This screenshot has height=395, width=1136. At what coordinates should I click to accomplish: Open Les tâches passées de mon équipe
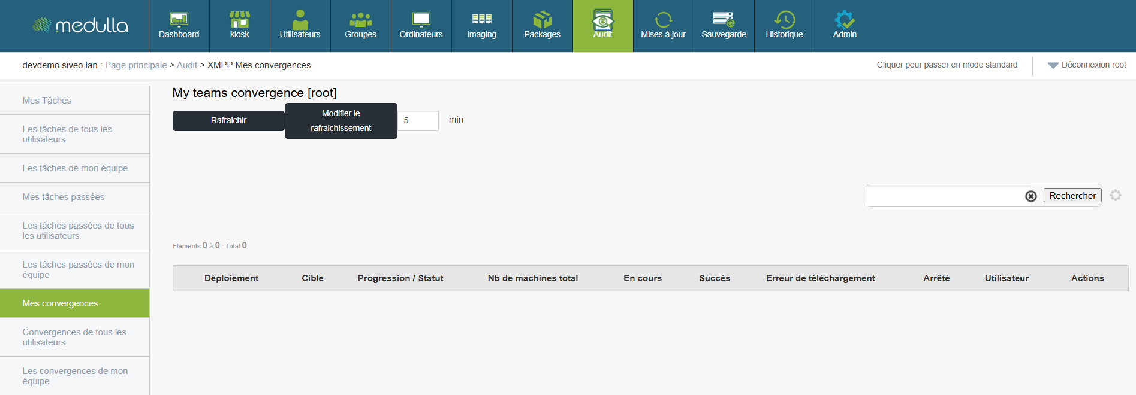coord(74,269)
